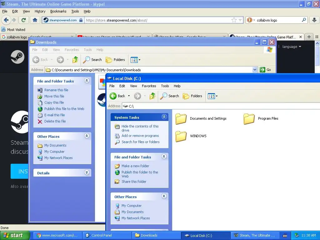Click the Local Disk address field
Viewport: 320px width, 240px height.
pos(221,106)
